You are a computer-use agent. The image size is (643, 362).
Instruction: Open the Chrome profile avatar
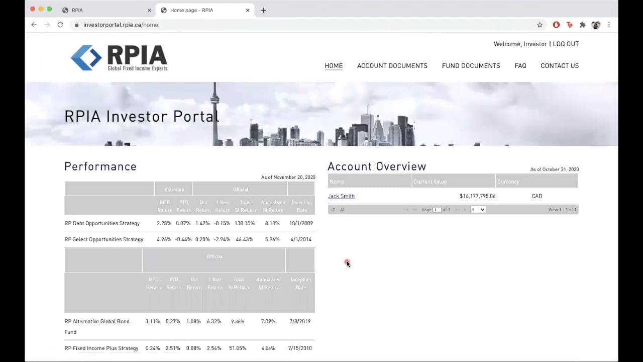596,25
